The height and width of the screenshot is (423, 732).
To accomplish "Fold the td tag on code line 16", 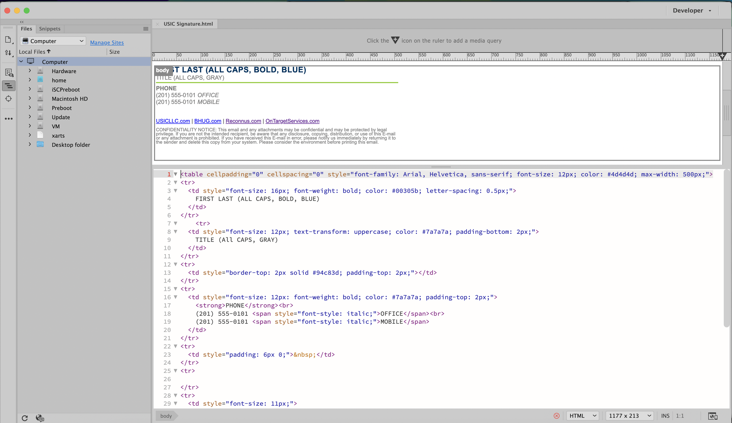I will coord(175,297).
